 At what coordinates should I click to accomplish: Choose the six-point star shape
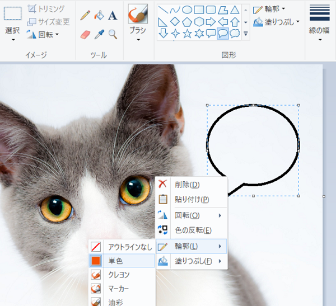tap(199, 34)
